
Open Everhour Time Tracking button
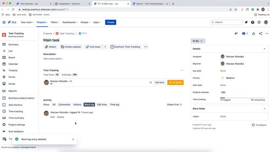[125, 47]
